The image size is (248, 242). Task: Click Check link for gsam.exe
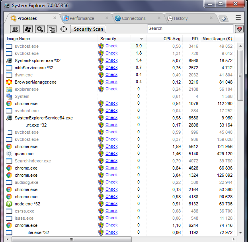[x=111, y=153]
